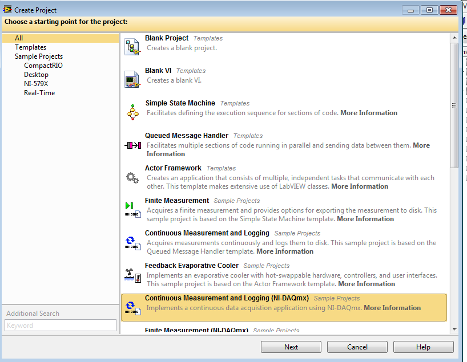Open More Information for Simple State Machine

click(x=369, y=113)
